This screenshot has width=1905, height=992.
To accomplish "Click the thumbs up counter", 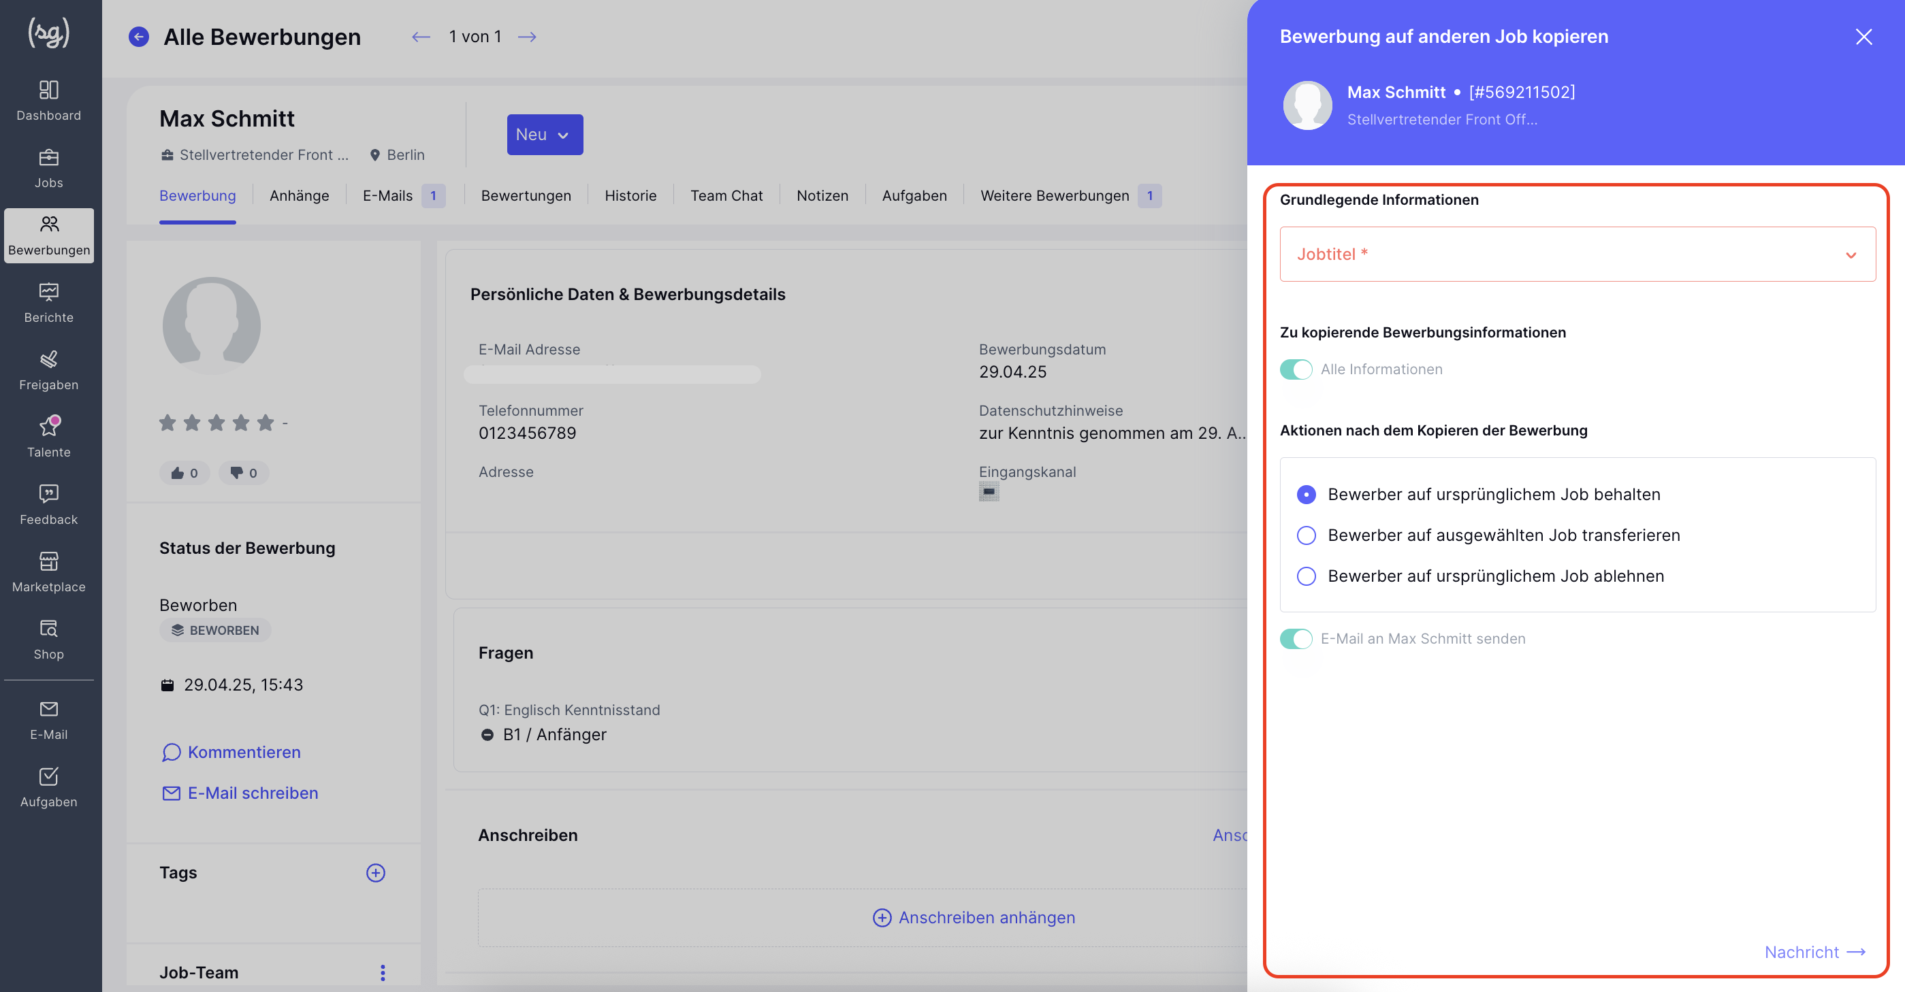I will (184, 473).
